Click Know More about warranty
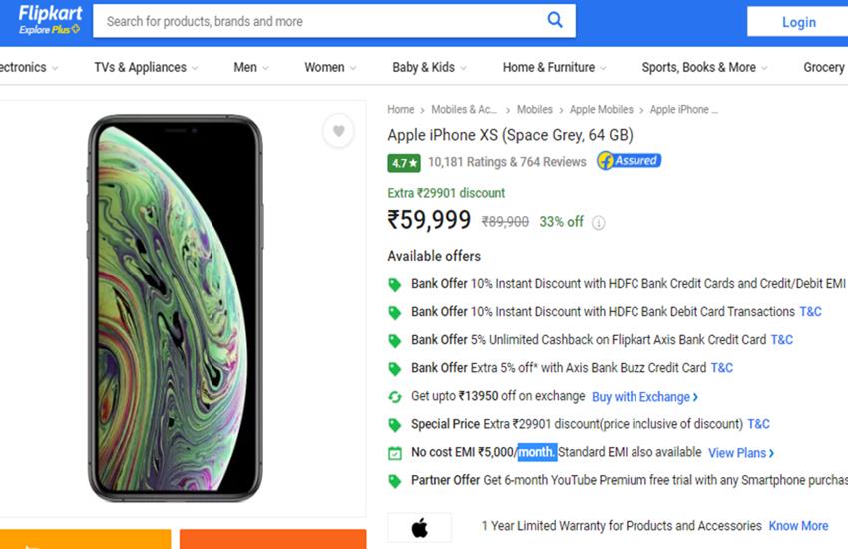Screen dimensions: 848x549 point(798,526)
